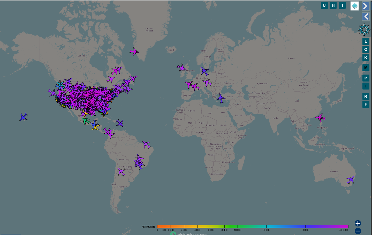
Task: Collapse sidebar with left chevron arrow
Action: pos(366,17)
